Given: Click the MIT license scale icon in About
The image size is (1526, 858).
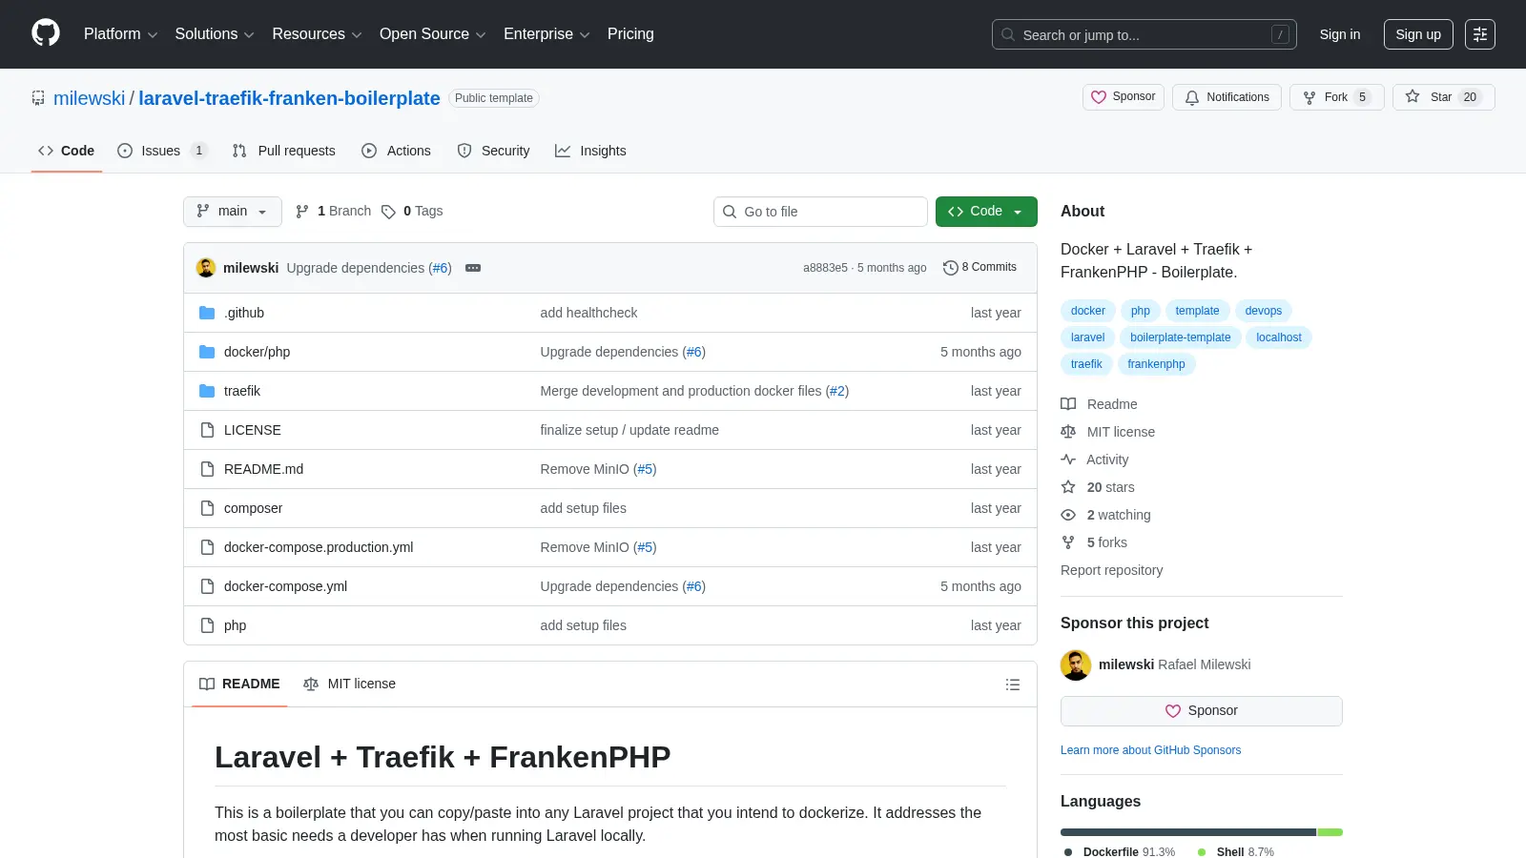Looking at the screenshot, I should (x=1068, y=432).
